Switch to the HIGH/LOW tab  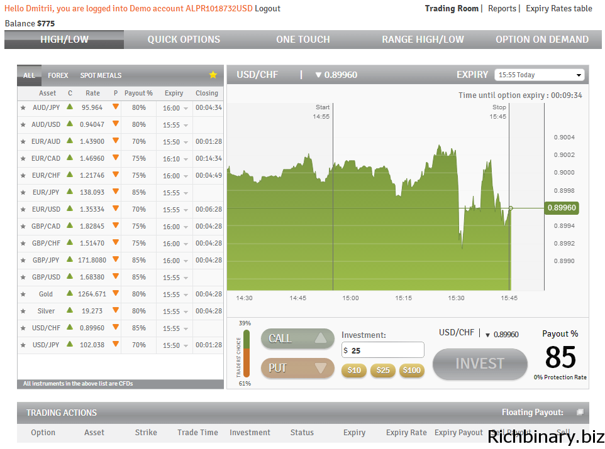click(x=64, y=40)
